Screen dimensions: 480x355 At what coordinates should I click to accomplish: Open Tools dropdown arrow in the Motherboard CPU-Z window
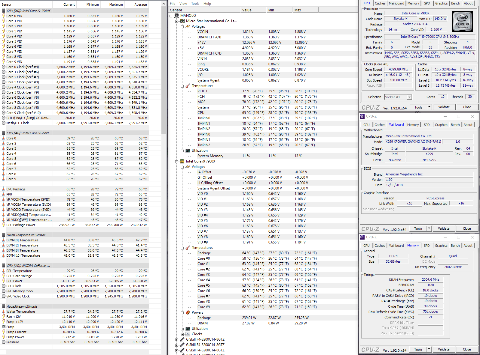click(429, 228)
